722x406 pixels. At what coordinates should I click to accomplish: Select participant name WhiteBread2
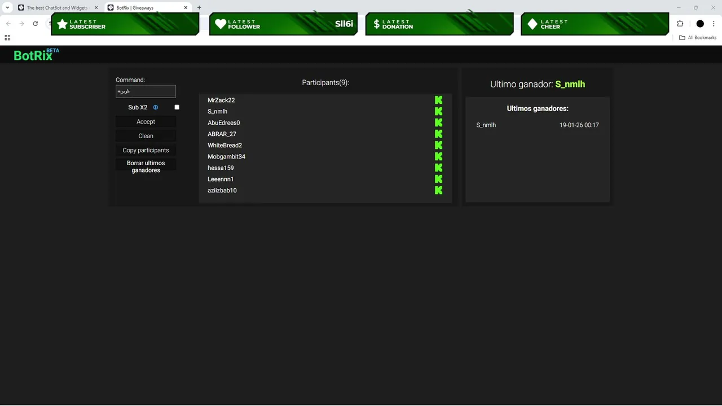[x=224, y=145]
